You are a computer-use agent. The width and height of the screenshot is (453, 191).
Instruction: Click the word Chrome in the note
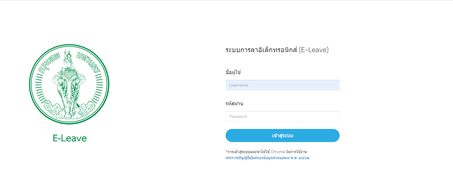point(278,152)
